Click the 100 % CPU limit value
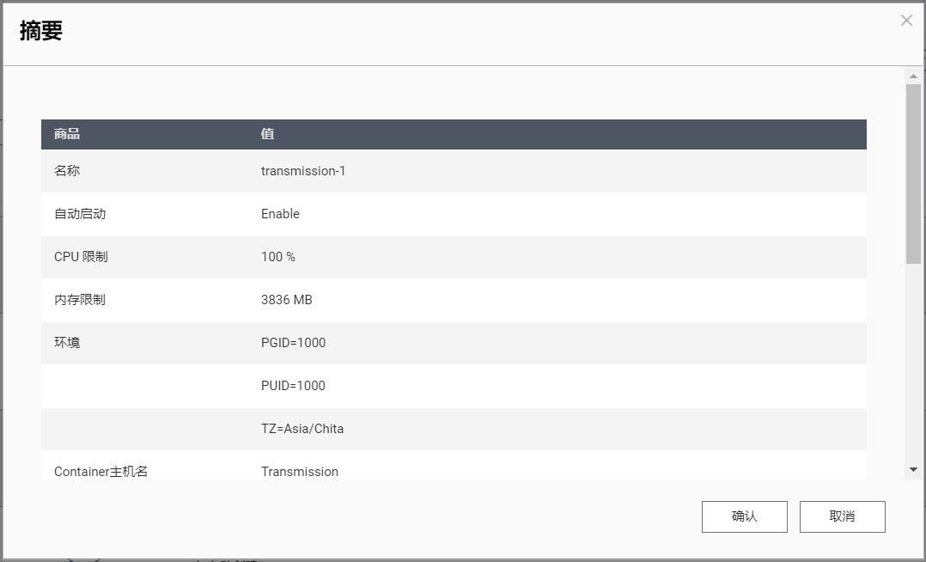926x562 pixels. [x=278, y=257]
